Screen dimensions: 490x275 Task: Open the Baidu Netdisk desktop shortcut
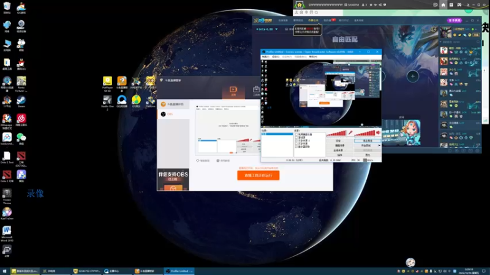click(7, 139)
